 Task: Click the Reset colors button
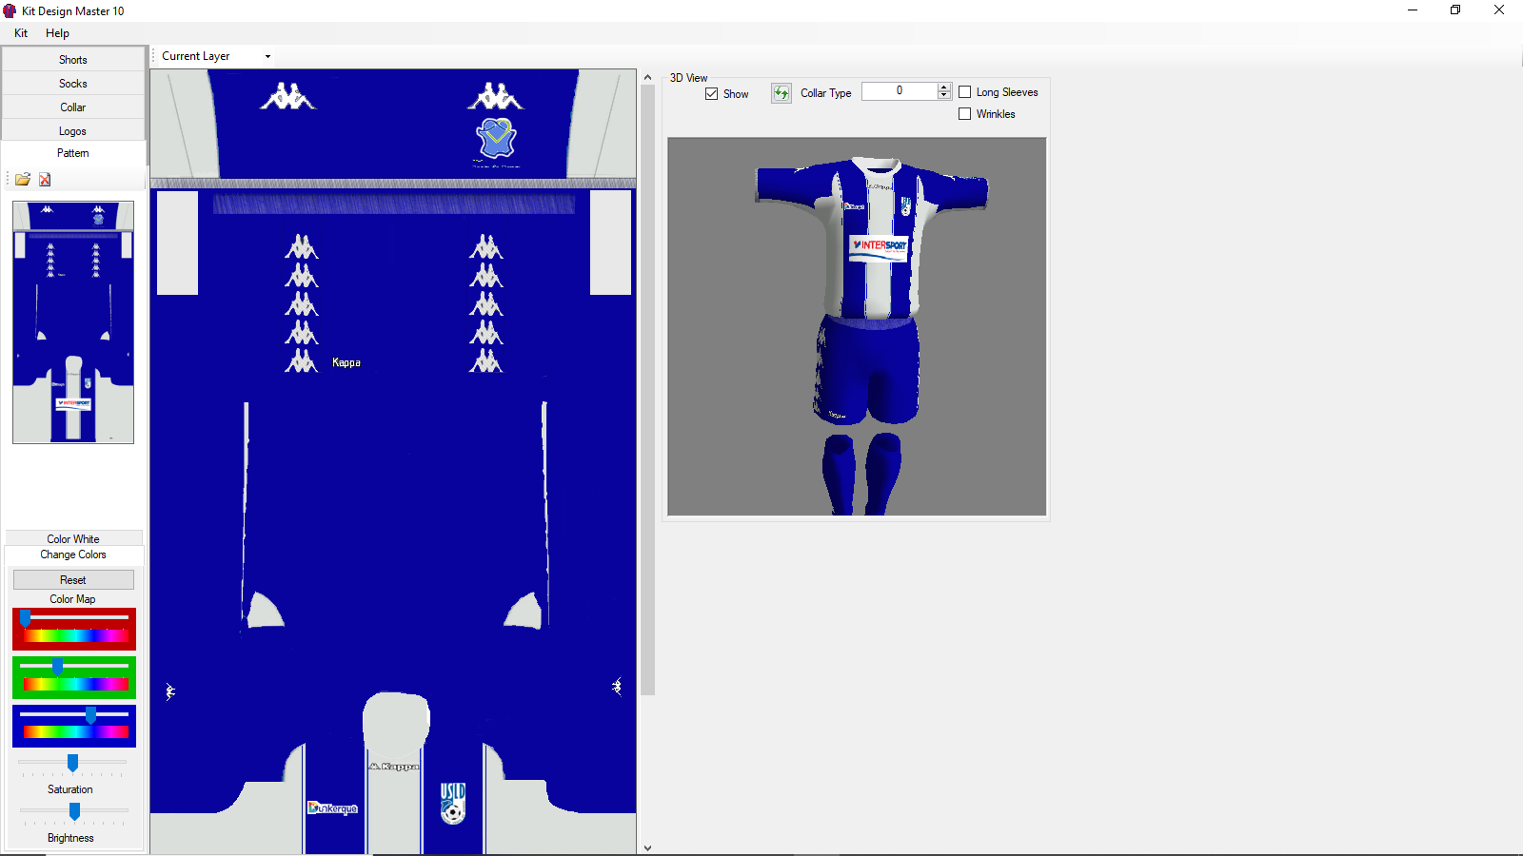[73, 579]
